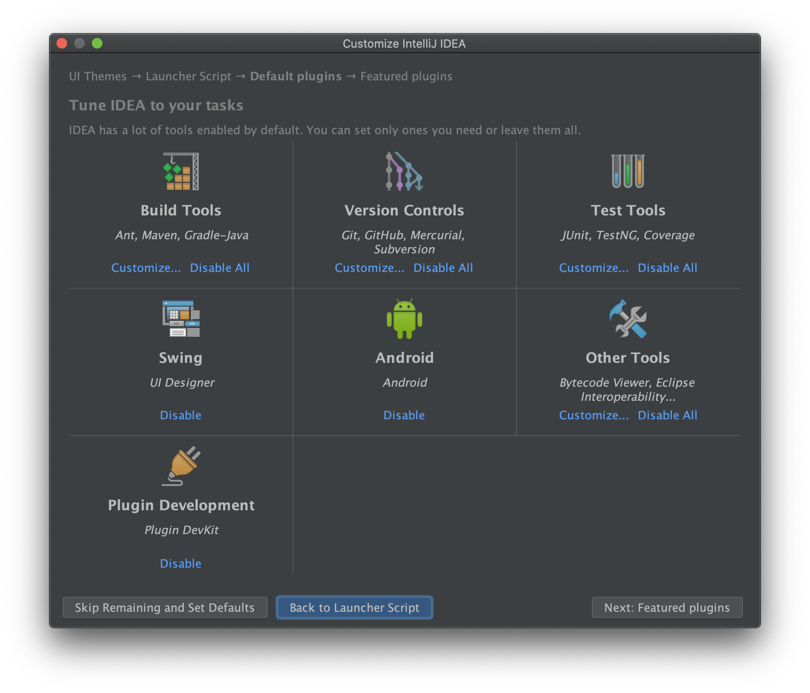Click the Test Tools test tubes icon
Image resolution: width=810 pixels, height=693 pixels.
pyautogui.click(x=628, y=171)
